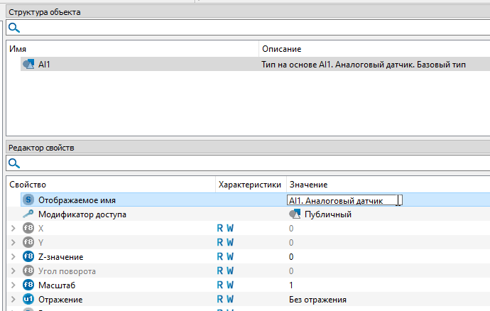Click the Характеристики column header
Screen dimensions: 490x311
(249, 185)
